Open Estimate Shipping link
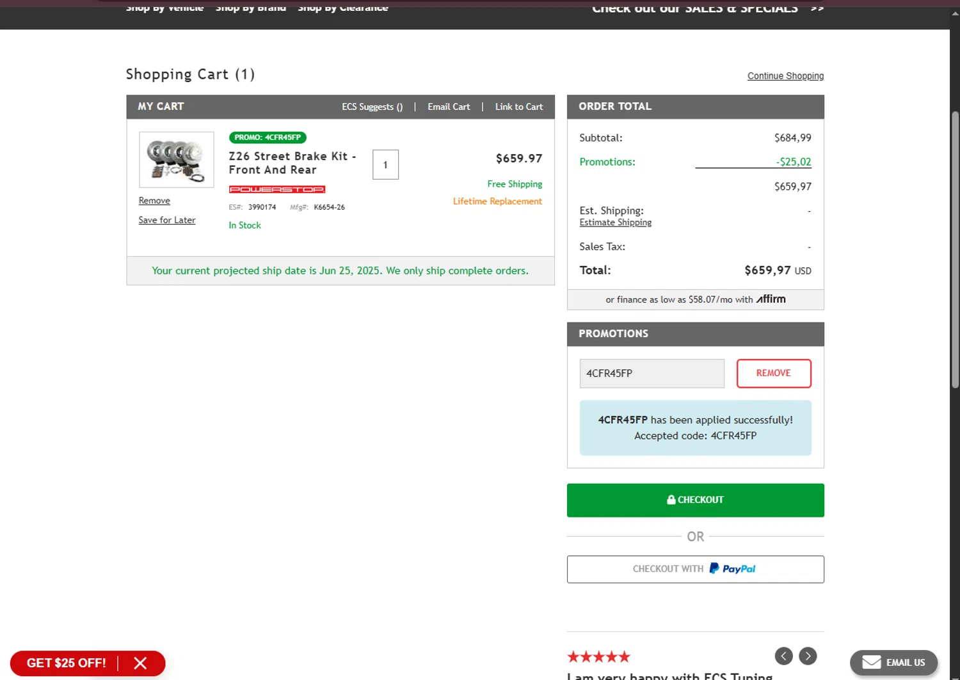This screenshot has height=680, width=960. (x=615, y=223)
